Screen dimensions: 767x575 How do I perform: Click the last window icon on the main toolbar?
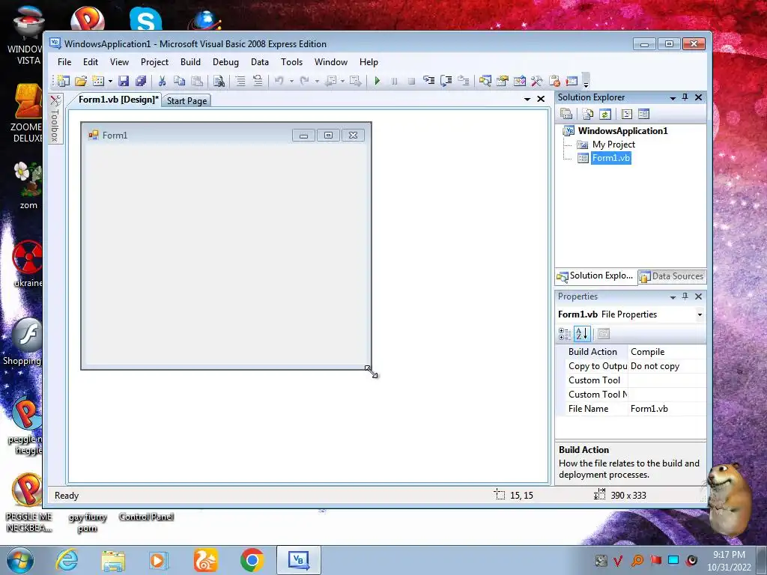point(572,81)
